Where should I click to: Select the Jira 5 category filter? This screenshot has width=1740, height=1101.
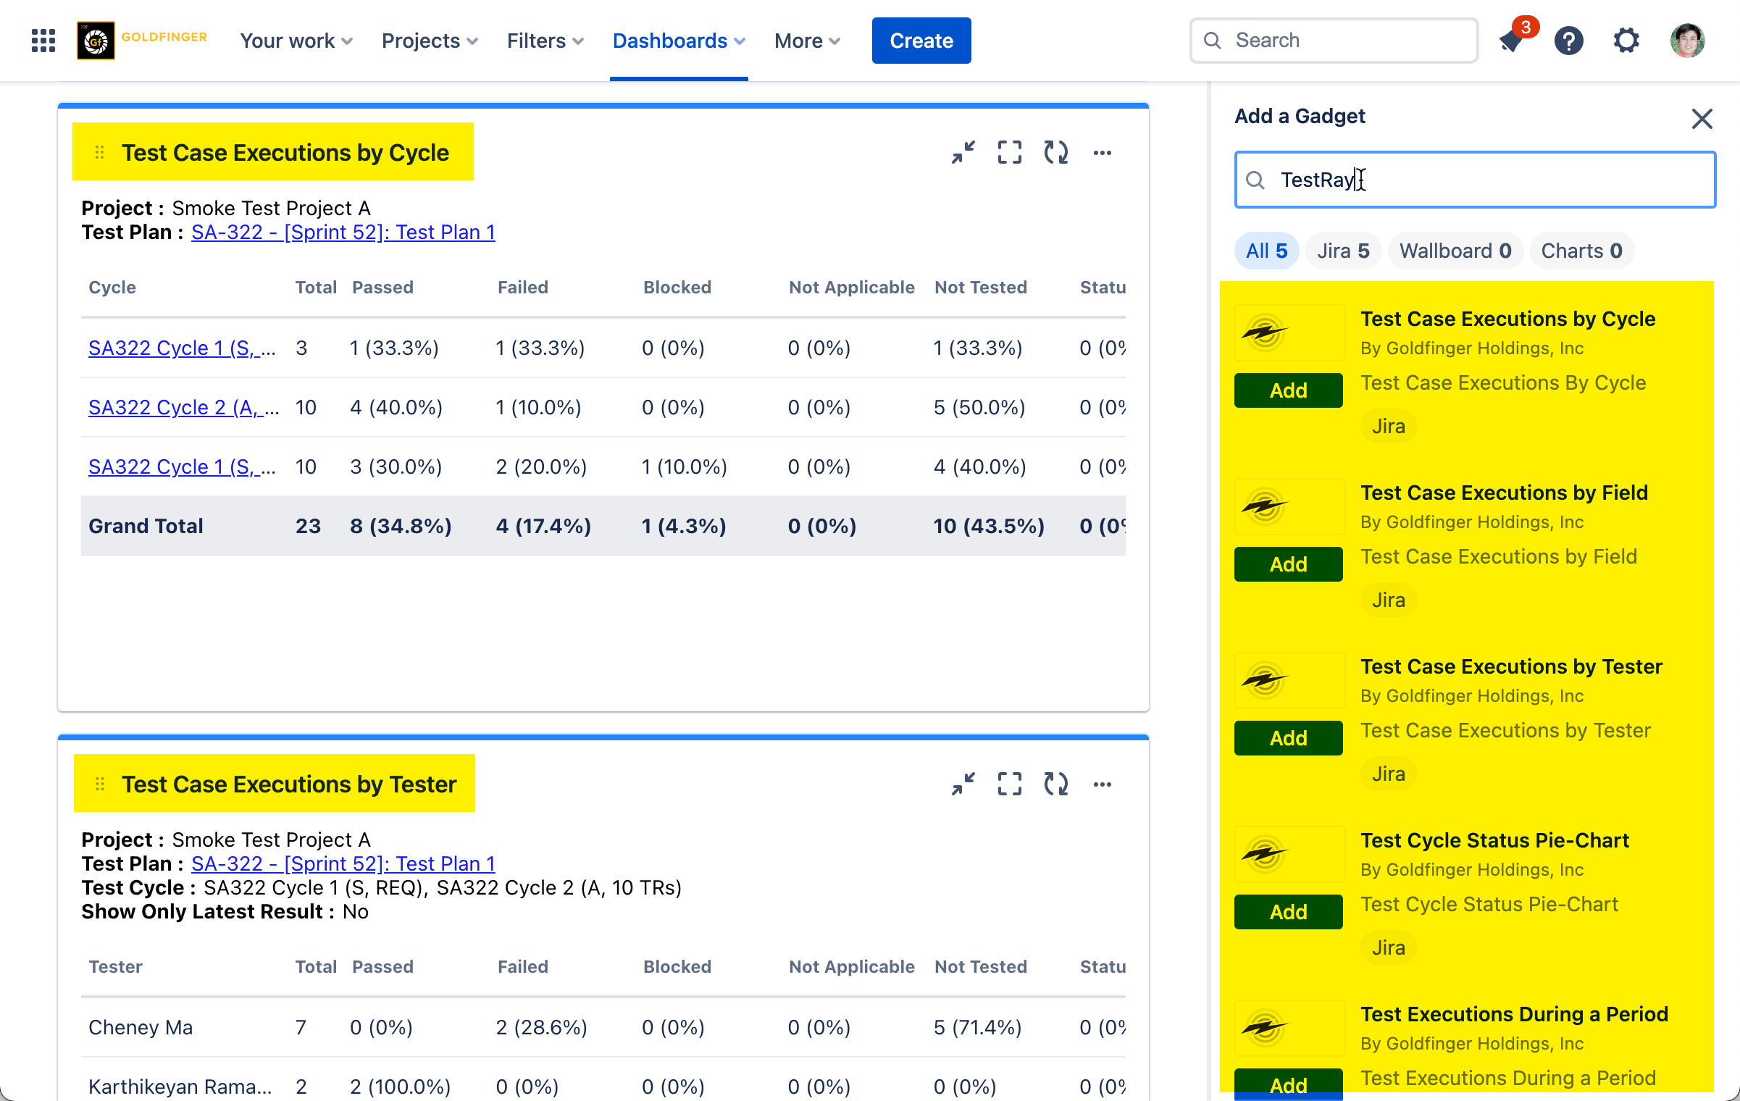1342,251
